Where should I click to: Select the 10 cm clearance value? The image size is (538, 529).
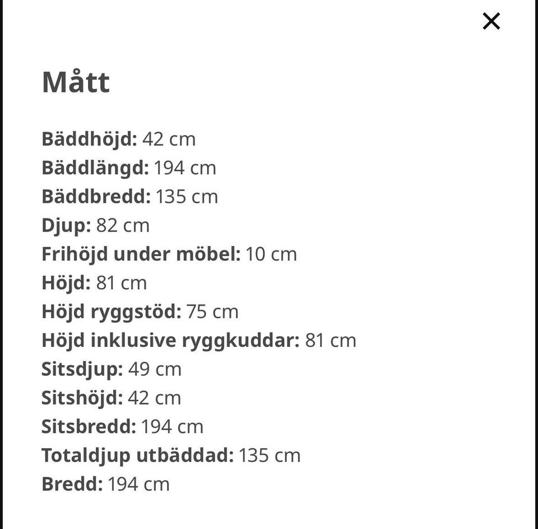(x=271, y=254)
